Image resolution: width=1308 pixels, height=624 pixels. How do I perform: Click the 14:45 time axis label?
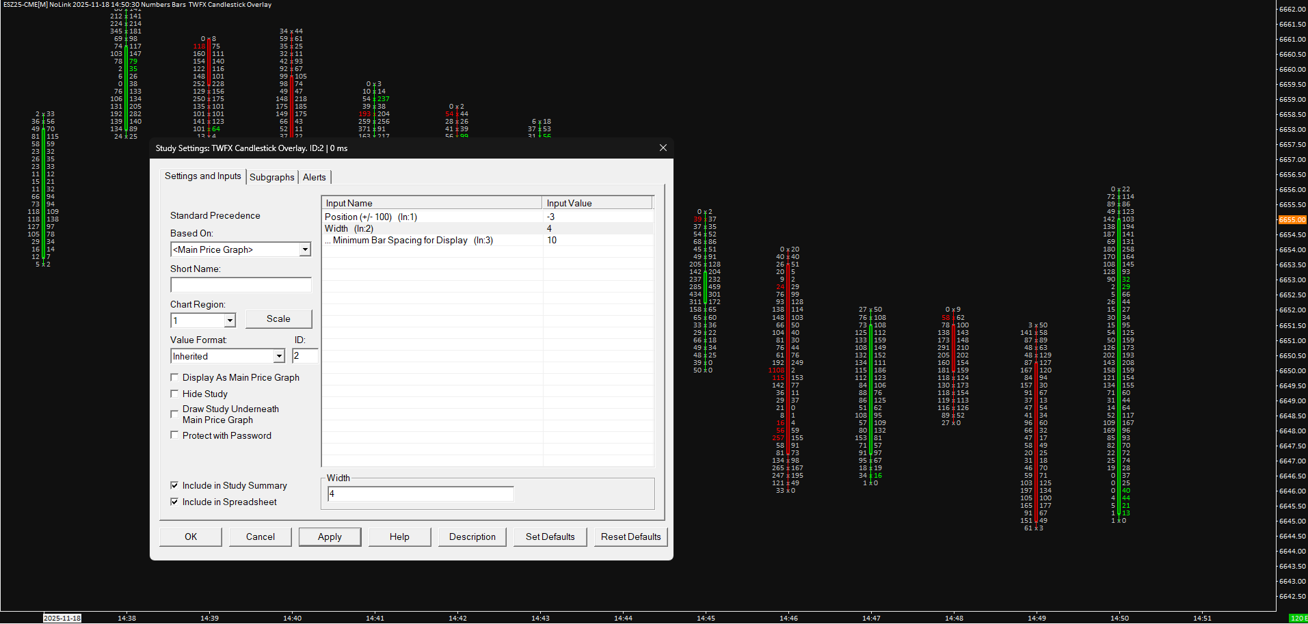coord(706,618)
